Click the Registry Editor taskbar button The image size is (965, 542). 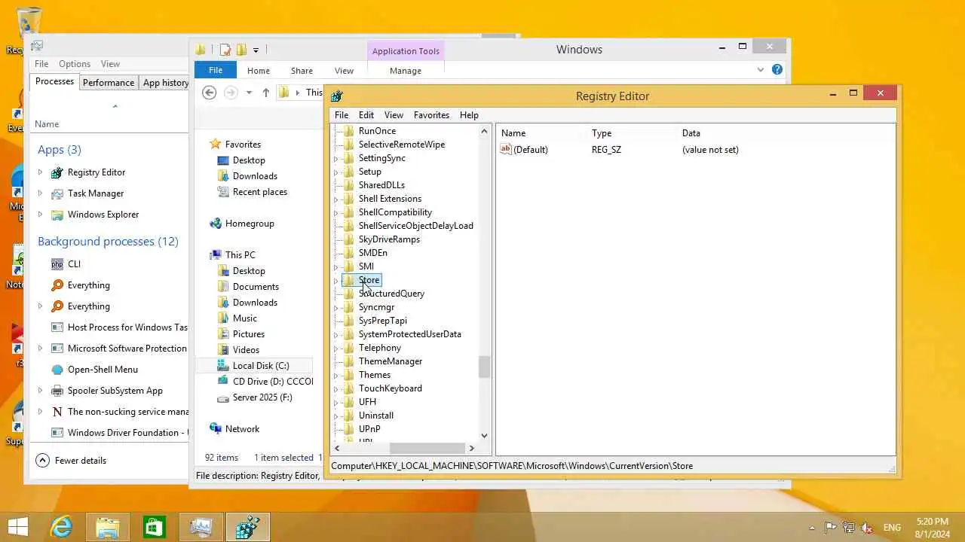point(247,527)
